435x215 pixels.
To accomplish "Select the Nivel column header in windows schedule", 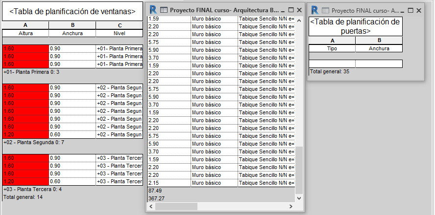I will [x=120, y=33].
